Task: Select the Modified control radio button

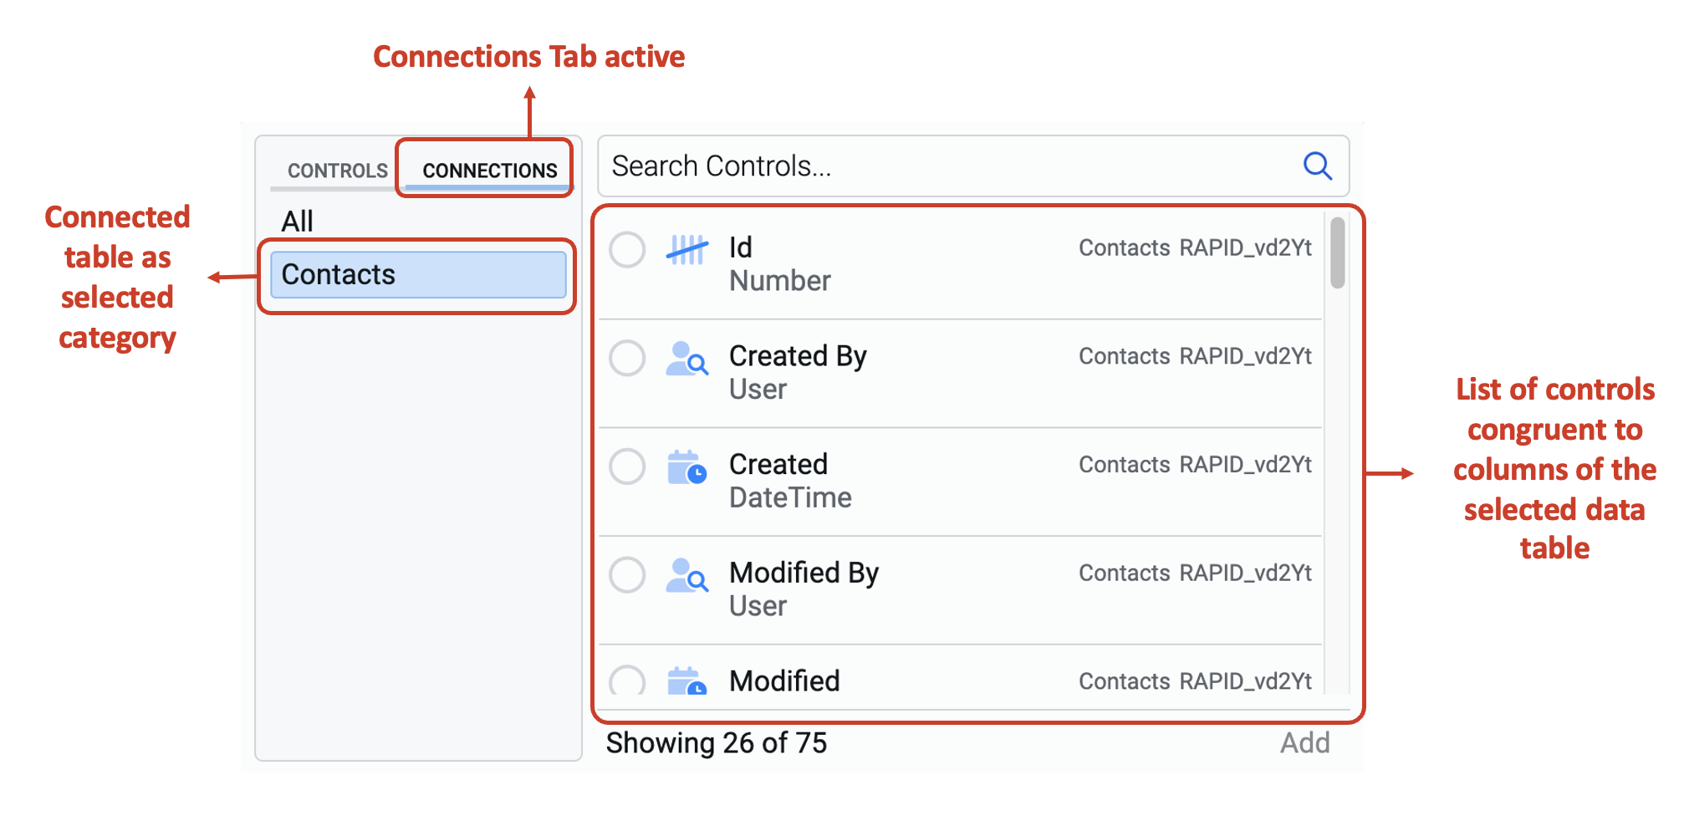Action: 627,681
